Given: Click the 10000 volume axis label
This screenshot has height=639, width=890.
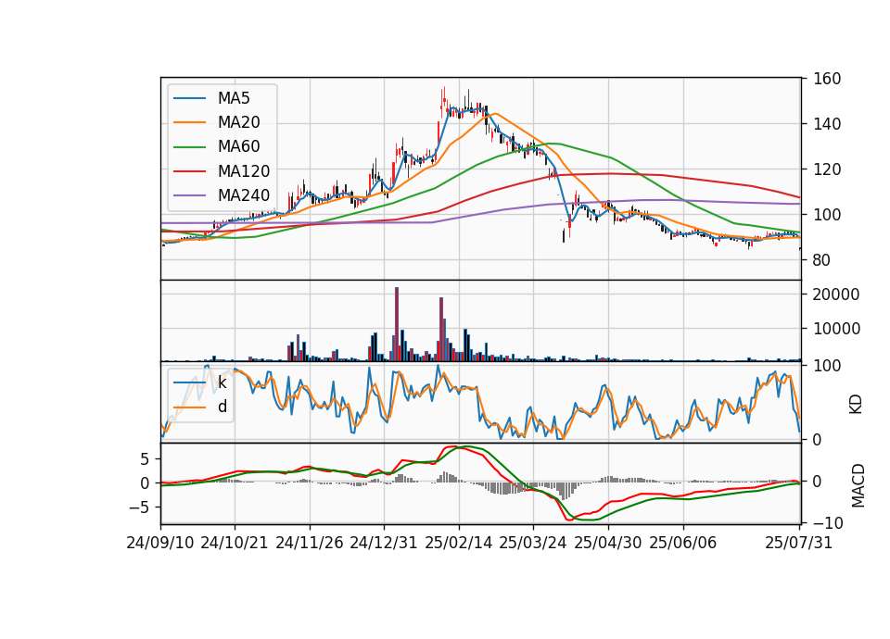Looking at the screenshot, I should tap(836, 329).
